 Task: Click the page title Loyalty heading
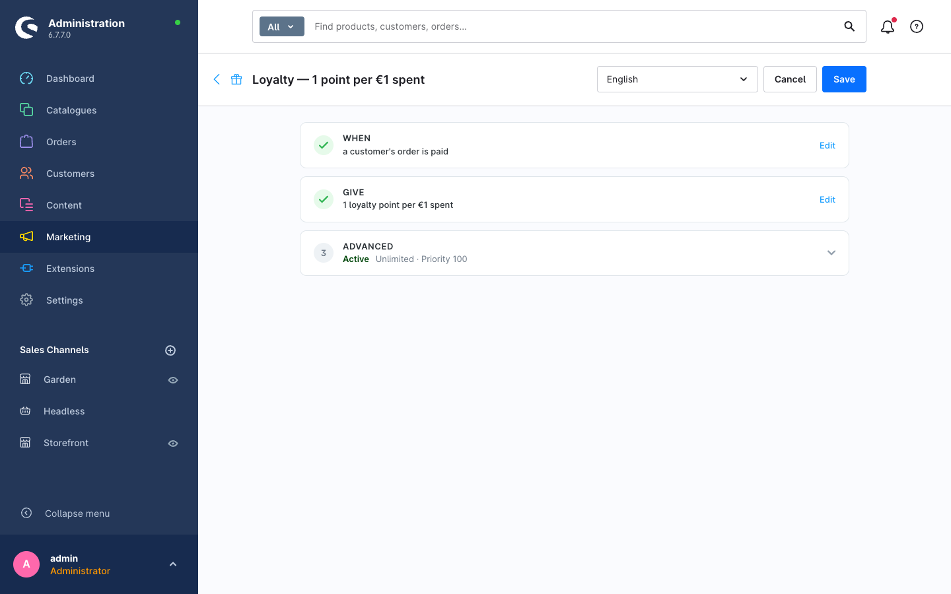pyautogui.click(x=338, y=80)
